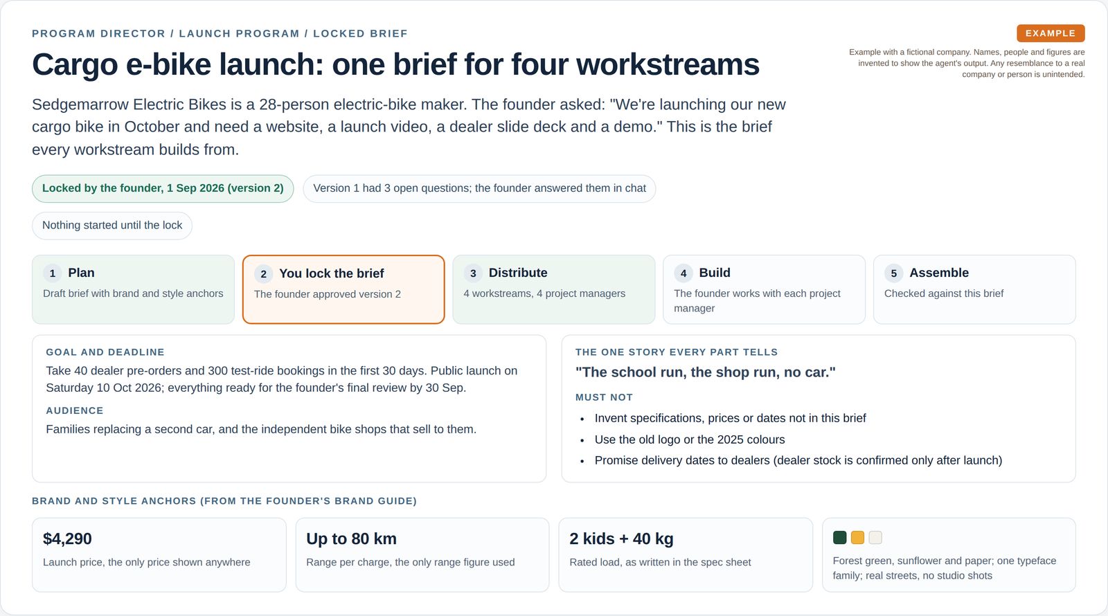The width and height of the screenshot is (1108, 616).
Task: Click the '2 kids + 40 kg' load card
Action: pos(686,555)
